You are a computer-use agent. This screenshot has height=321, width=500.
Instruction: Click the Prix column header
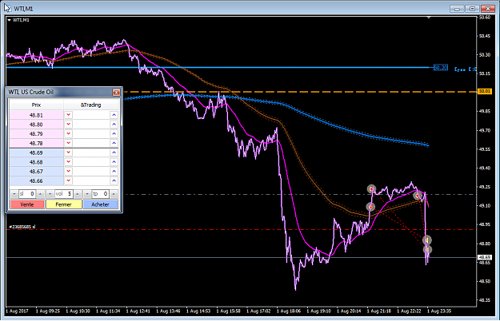coord(36,105)
